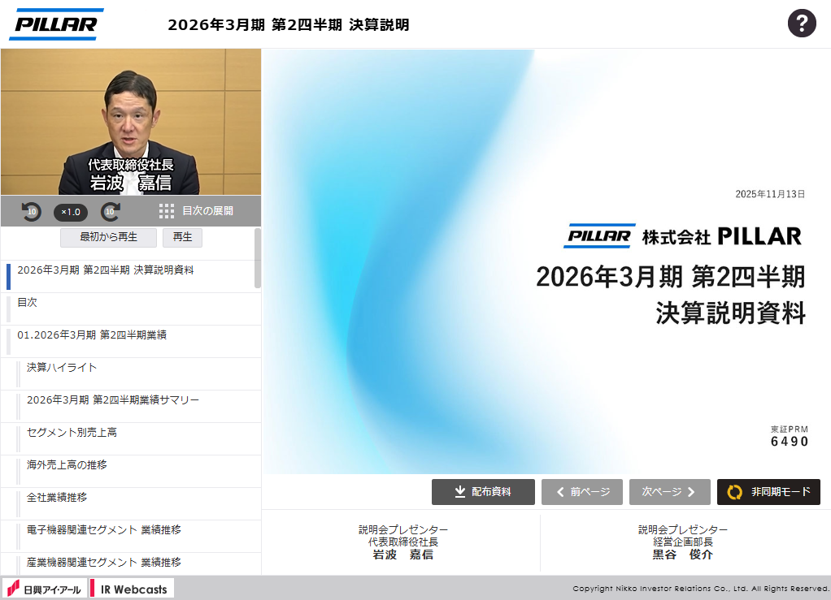Click the PILLAR logo in the header
The image size is (831, 600).
[56, 24]
